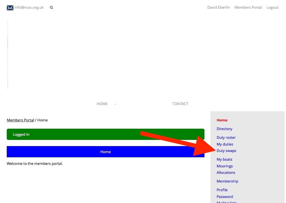Screen dimensions: 286x203
Task: Open Allocations in the sidebar
Action: coord(226,172)
